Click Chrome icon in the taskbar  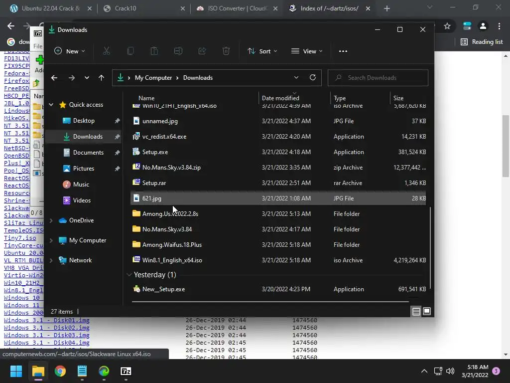point(60,371)
